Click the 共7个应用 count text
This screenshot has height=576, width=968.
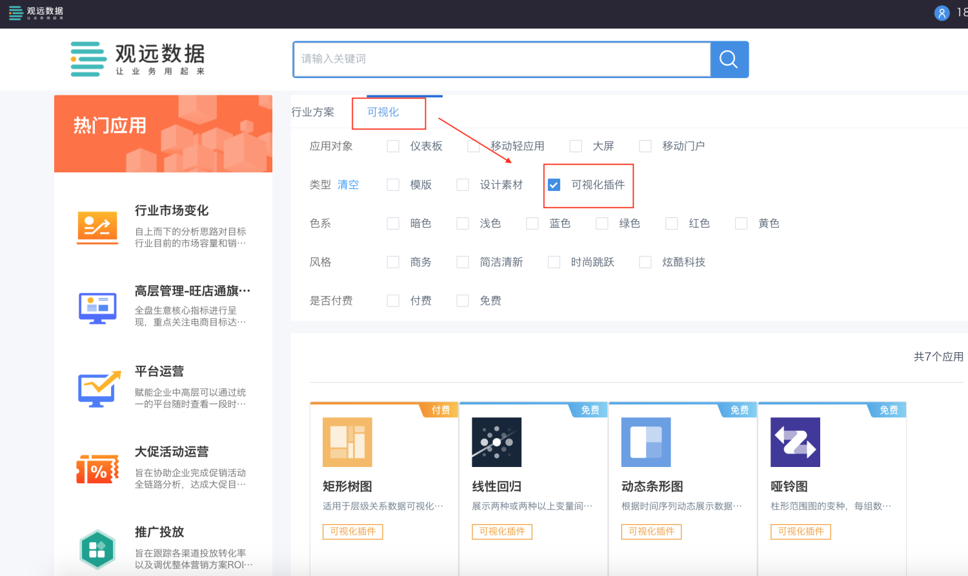pos(938,357)
